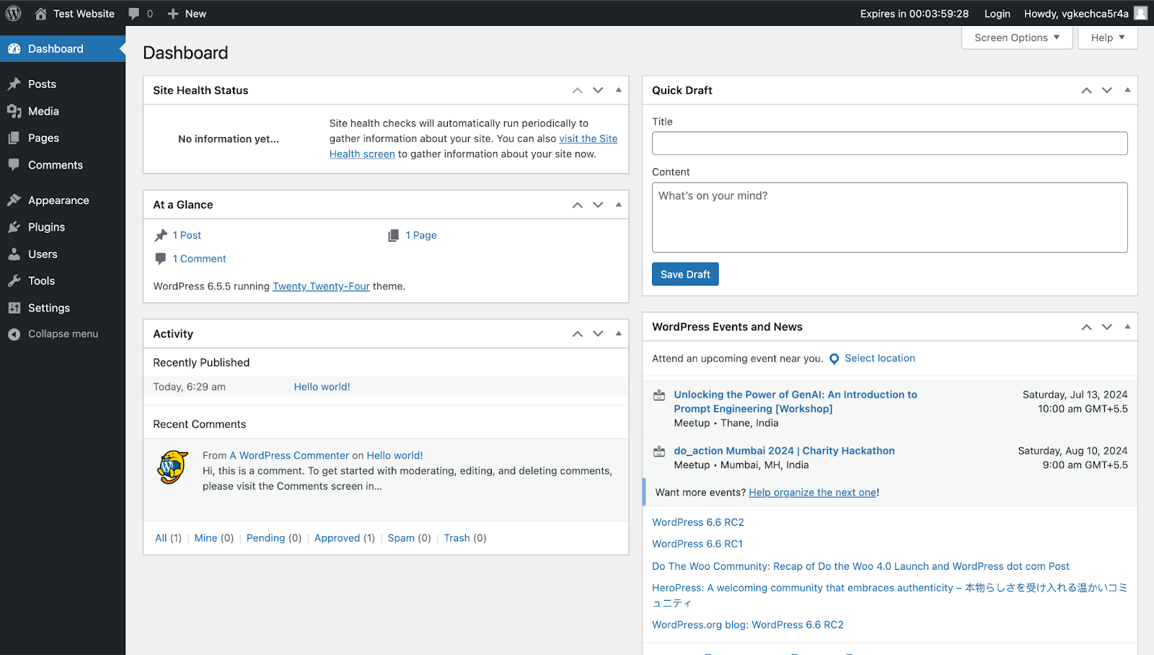Open Settings from the sidebar menu
The width and height of the screenshot is (1154, 655).
(48, 307)
